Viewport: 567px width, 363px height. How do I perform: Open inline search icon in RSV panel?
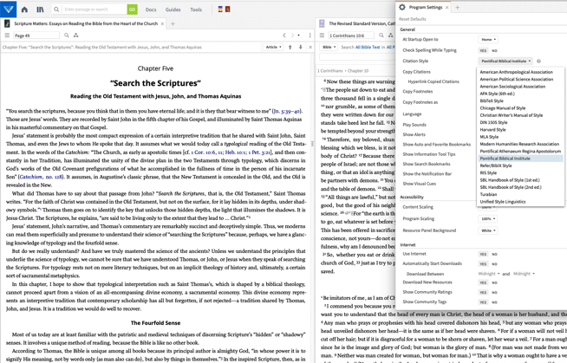381,36
